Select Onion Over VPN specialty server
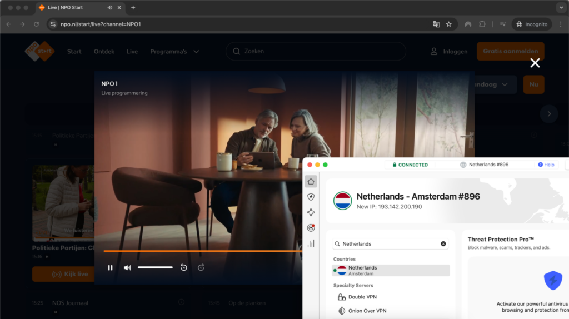The height and width of the screenshot is (319, 569). coord(362,311)
